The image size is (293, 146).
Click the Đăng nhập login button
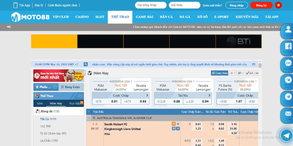coord(237,5)
